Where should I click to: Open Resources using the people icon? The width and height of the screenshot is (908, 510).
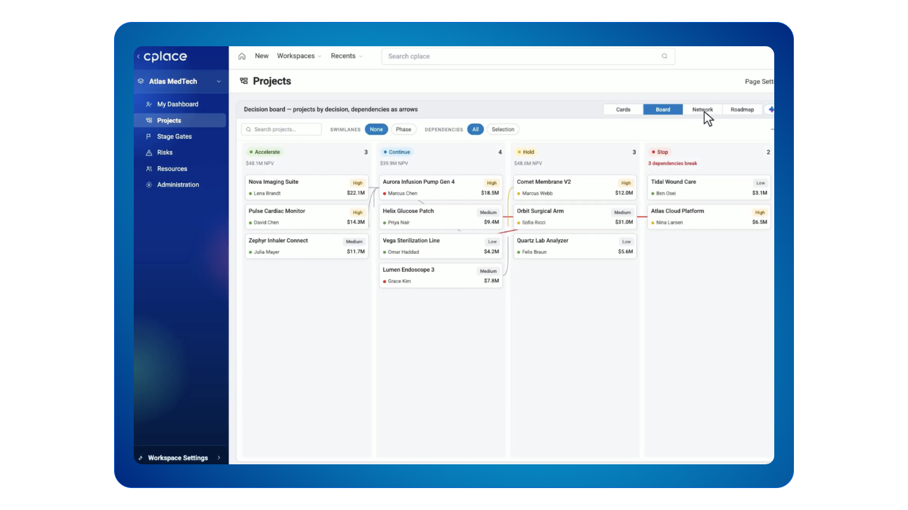coord(149,169)
